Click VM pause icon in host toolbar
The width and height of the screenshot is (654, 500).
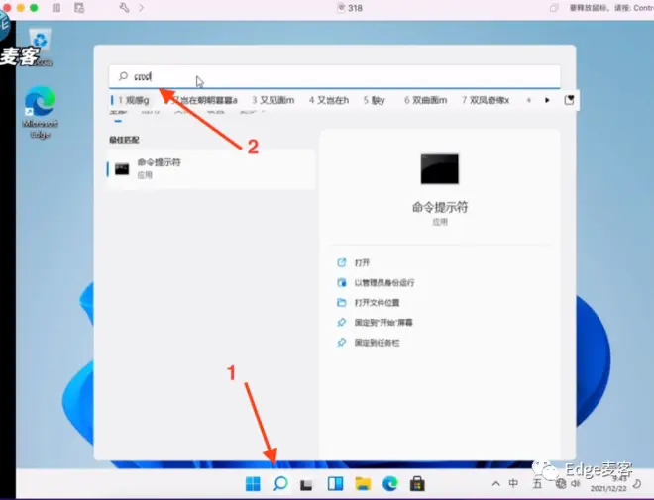pos(56,8)
